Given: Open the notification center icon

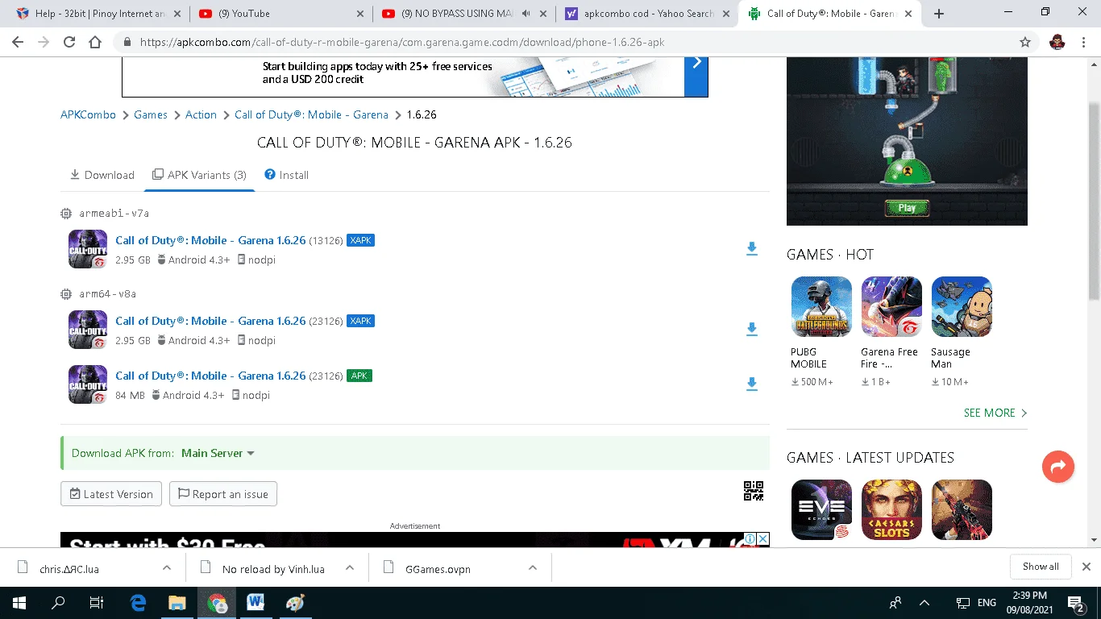Looking at the screenshot, I should point(1076,603).
